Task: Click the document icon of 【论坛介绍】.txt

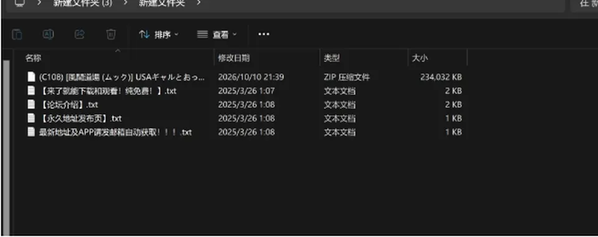Action: click(x=31, y=104)
